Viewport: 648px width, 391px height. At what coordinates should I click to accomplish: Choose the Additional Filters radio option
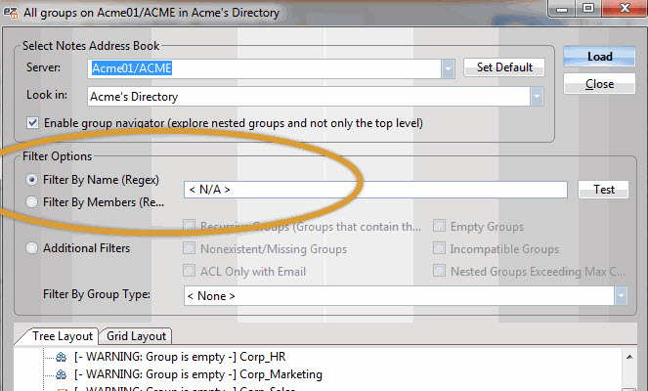[x=34, y=248]
